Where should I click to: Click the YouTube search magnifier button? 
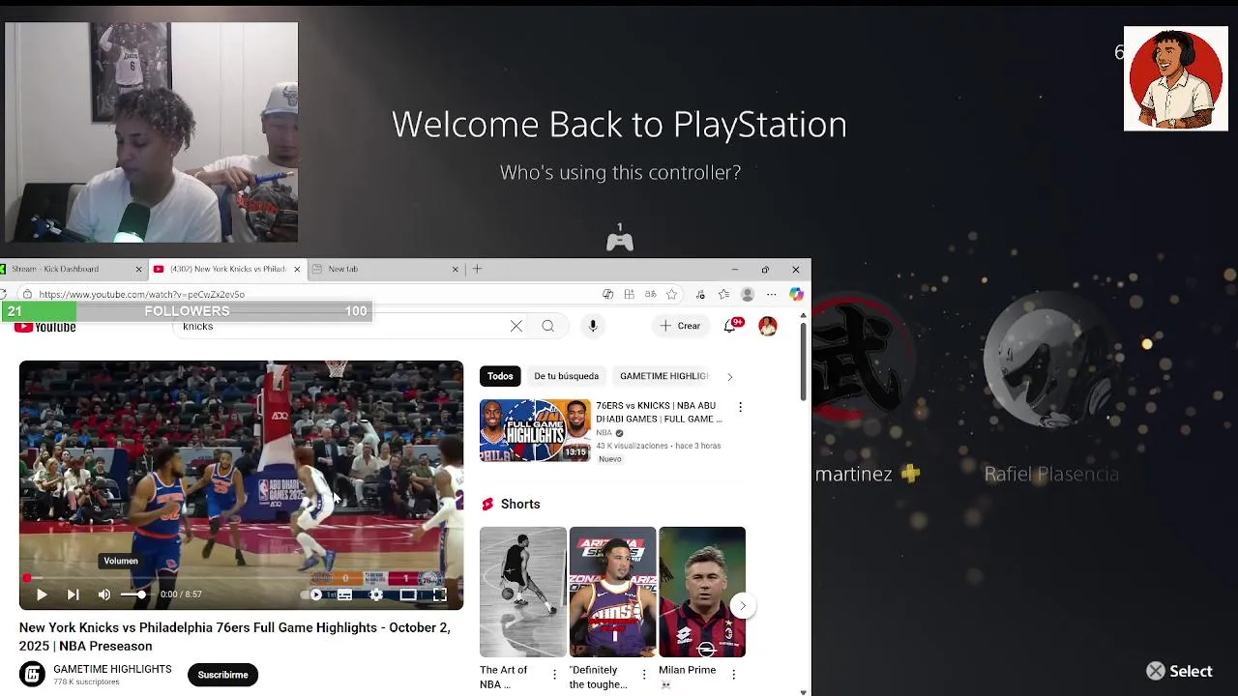click(x=548, y=326)
